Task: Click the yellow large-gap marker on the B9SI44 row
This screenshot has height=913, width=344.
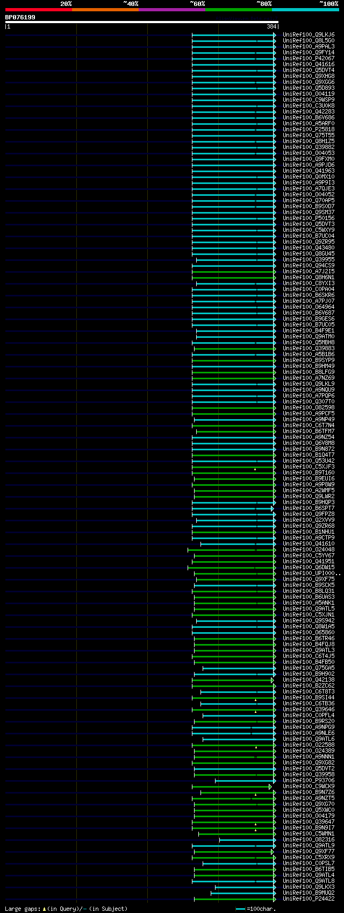Action: pos(256,700)
